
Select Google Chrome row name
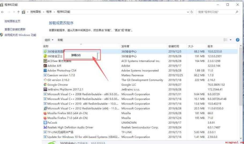point(58,85)
